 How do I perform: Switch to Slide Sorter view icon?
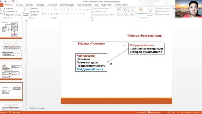point(169,112)
